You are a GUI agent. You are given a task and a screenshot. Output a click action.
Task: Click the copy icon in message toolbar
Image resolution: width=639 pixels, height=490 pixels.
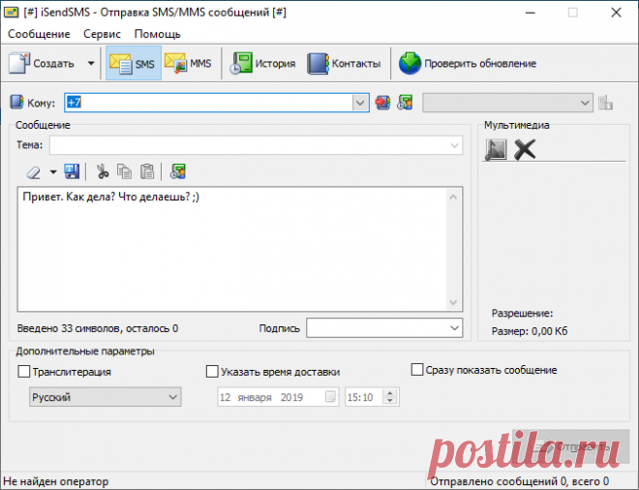pyautogui.click(x=124, y=171)
